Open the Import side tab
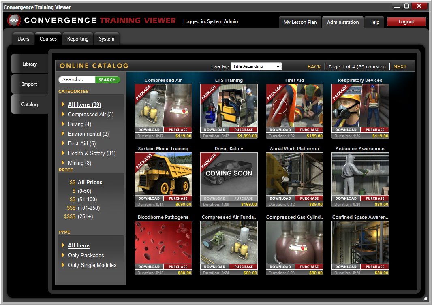This screenshot has height=305, width=432. pos(30,84)
